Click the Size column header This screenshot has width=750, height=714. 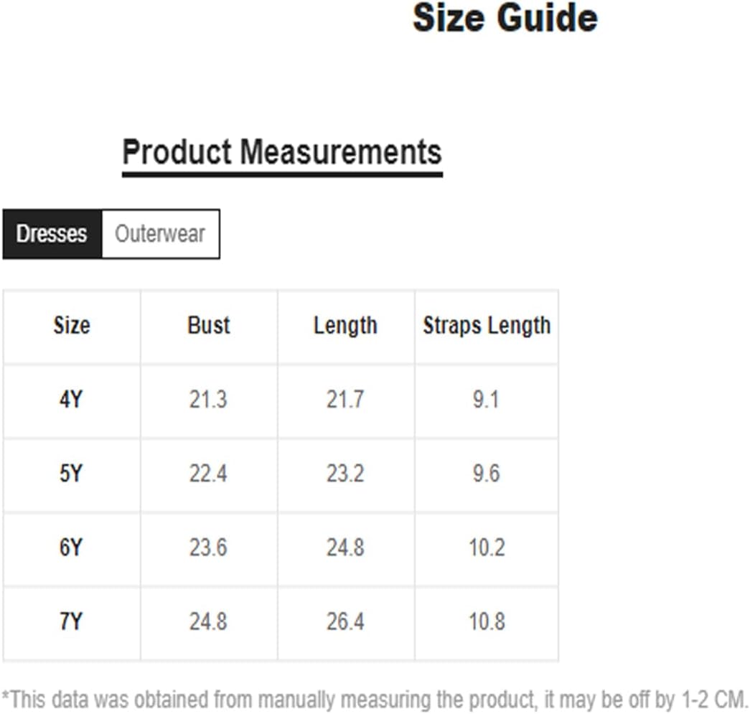click(x=72, y=326)
